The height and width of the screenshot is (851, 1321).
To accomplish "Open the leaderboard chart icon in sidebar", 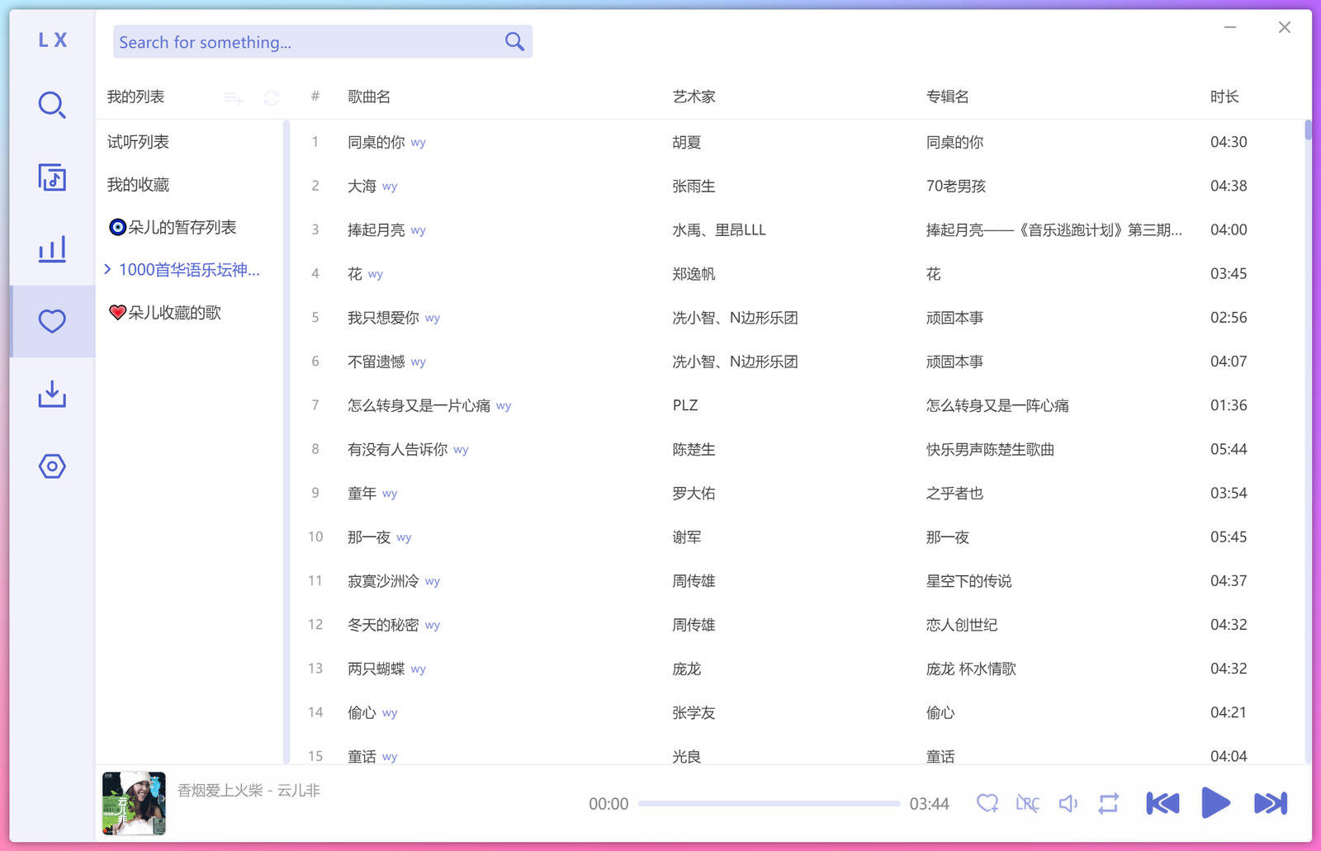I will [52, 249].
